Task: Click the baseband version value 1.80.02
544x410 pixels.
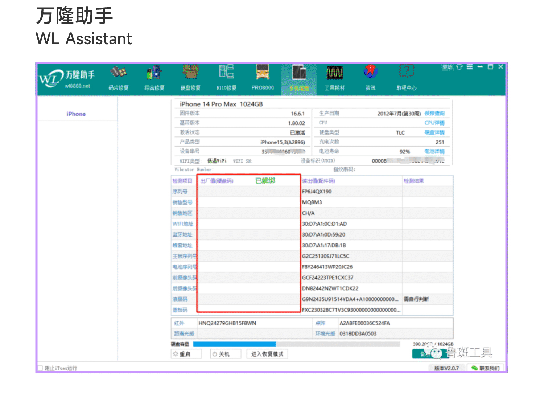Action: point(296,123)
